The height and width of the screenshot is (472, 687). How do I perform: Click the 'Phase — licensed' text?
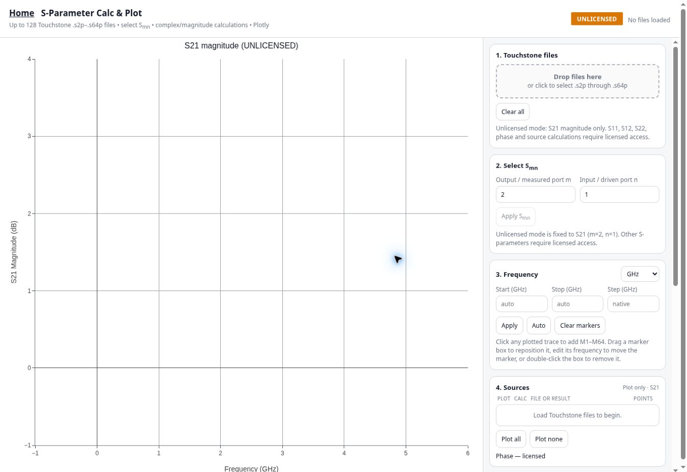click(x=520, y=456)
